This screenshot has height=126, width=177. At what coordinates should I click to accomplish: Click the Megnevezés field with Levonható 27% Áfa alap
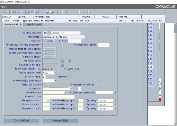pyautogui.click(x=64, y=37)
